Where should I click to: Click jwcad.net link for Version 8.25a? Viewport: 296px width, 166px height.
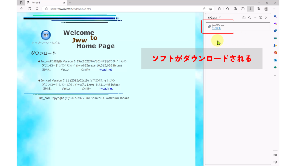coord(105,70)
